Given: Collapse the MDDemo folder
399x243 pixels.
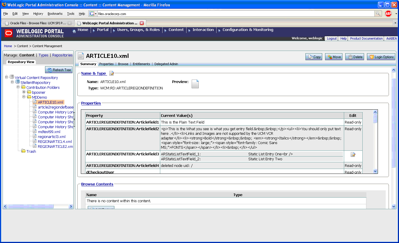Looking at the screenshot, I should tap(24, 97).
